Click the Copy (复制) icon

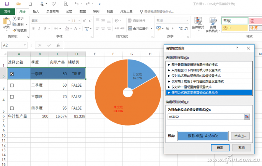15,24
